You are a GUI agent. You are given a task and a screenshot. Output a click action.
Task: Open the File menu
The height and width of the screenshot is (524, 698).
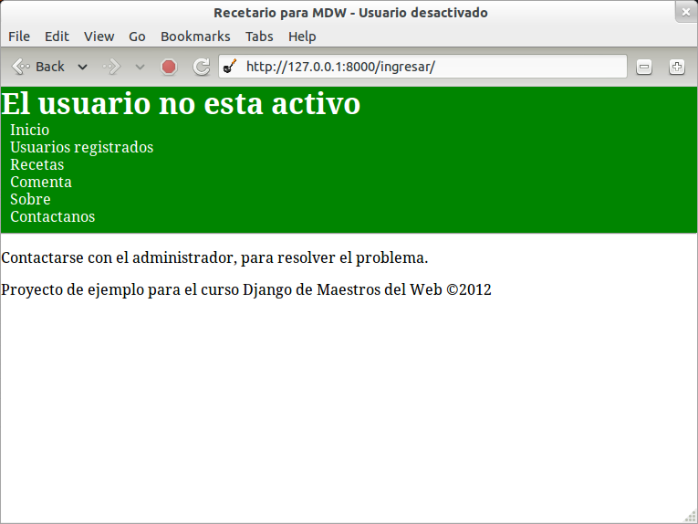[19, 37]
